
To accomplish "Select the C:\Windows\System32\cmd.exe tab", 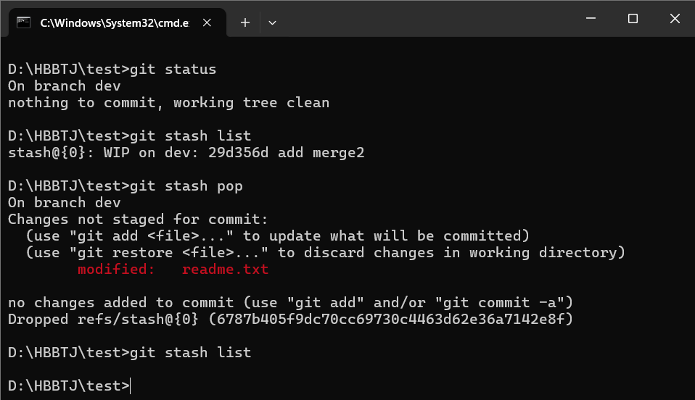I will click(x=114, y=22).
